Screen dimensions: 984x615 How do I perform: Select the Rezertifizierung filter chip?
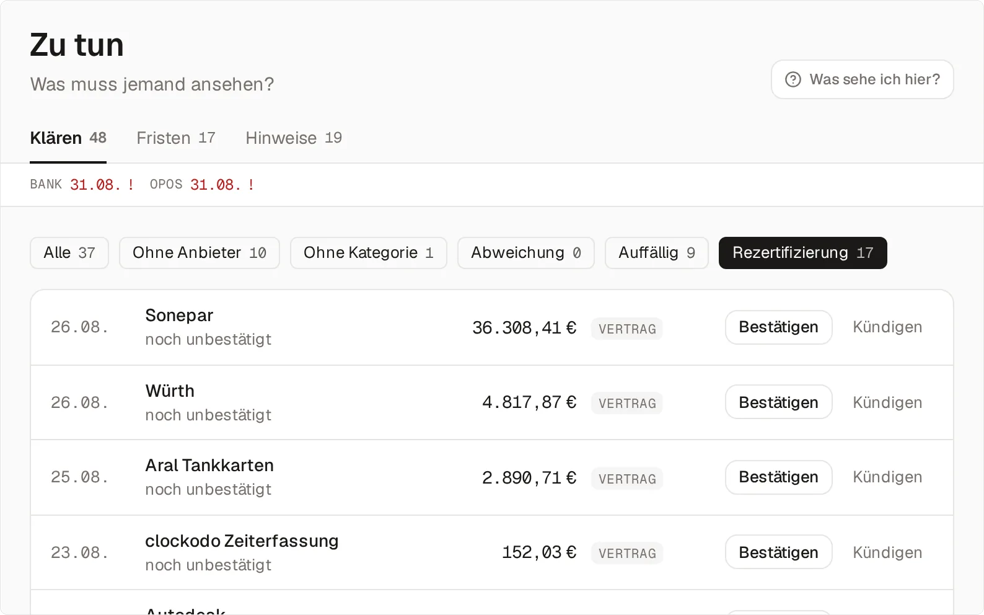tap(803, 253)
